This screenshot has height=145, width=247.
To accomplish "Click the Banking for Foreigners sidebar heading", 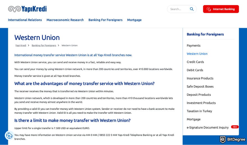I will [x=205, y=34].
